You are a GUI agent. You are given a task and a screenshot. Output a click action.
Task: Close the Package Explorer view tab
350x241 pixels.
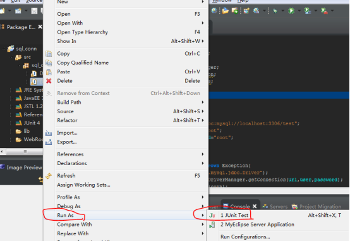click(x=40, y=27)
